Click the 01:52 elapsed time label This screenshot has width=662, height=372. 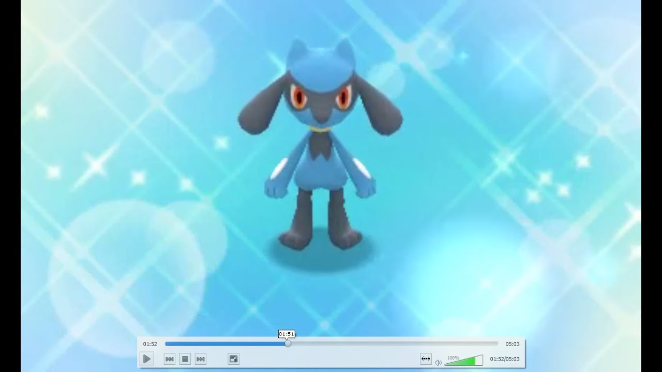pyautogui.click(x=150, y=344)
